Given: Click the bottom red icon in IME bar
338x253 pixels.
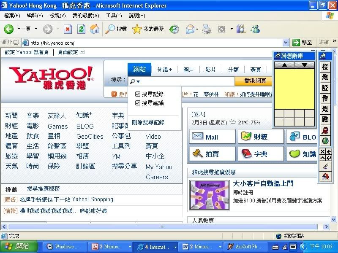Looking at the screenshot, I should tap(325, 177).
